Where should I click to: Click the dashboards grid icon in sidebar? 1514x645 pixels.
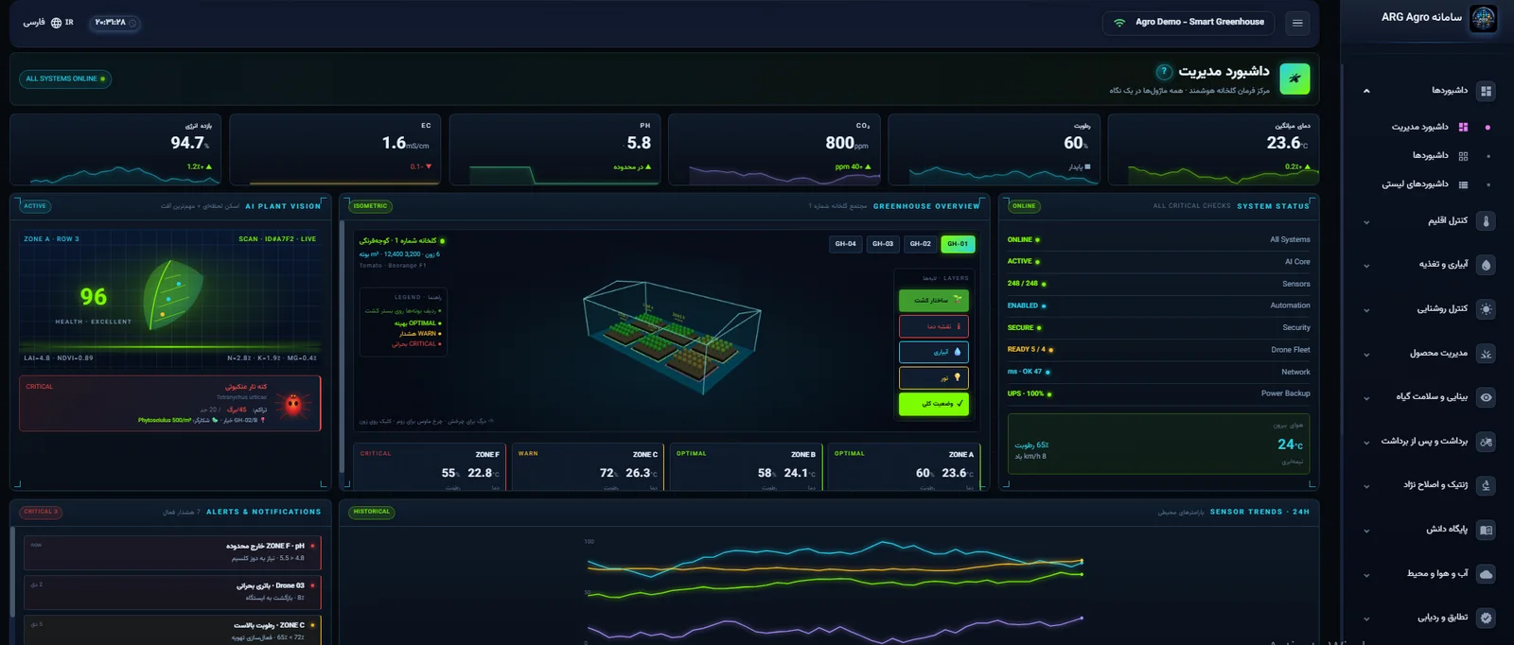click(1486, 91)
